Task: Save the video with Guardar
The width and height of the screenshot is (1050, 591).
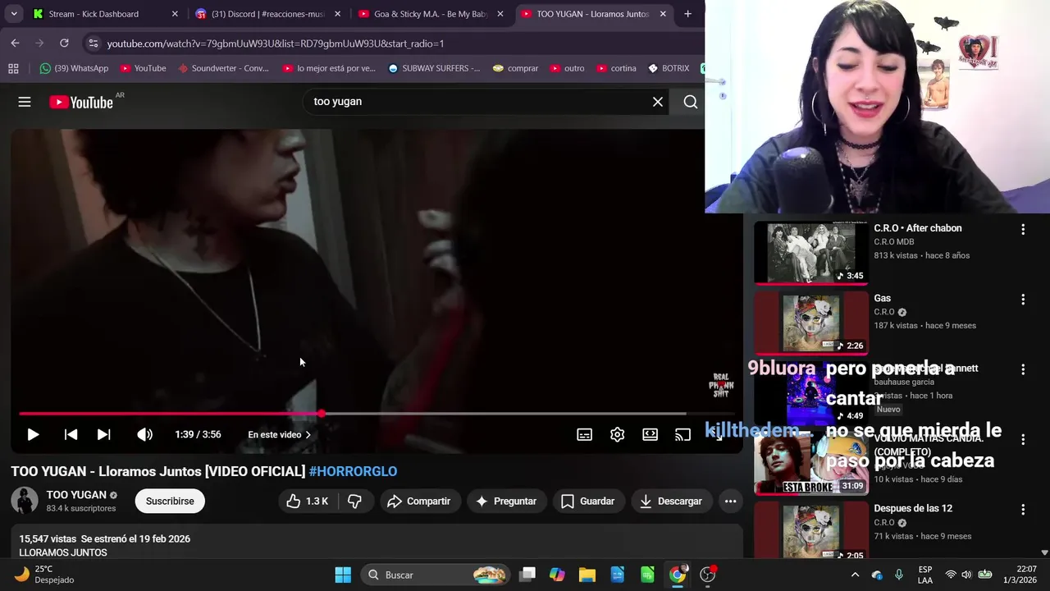Action: tap(587, 501)
